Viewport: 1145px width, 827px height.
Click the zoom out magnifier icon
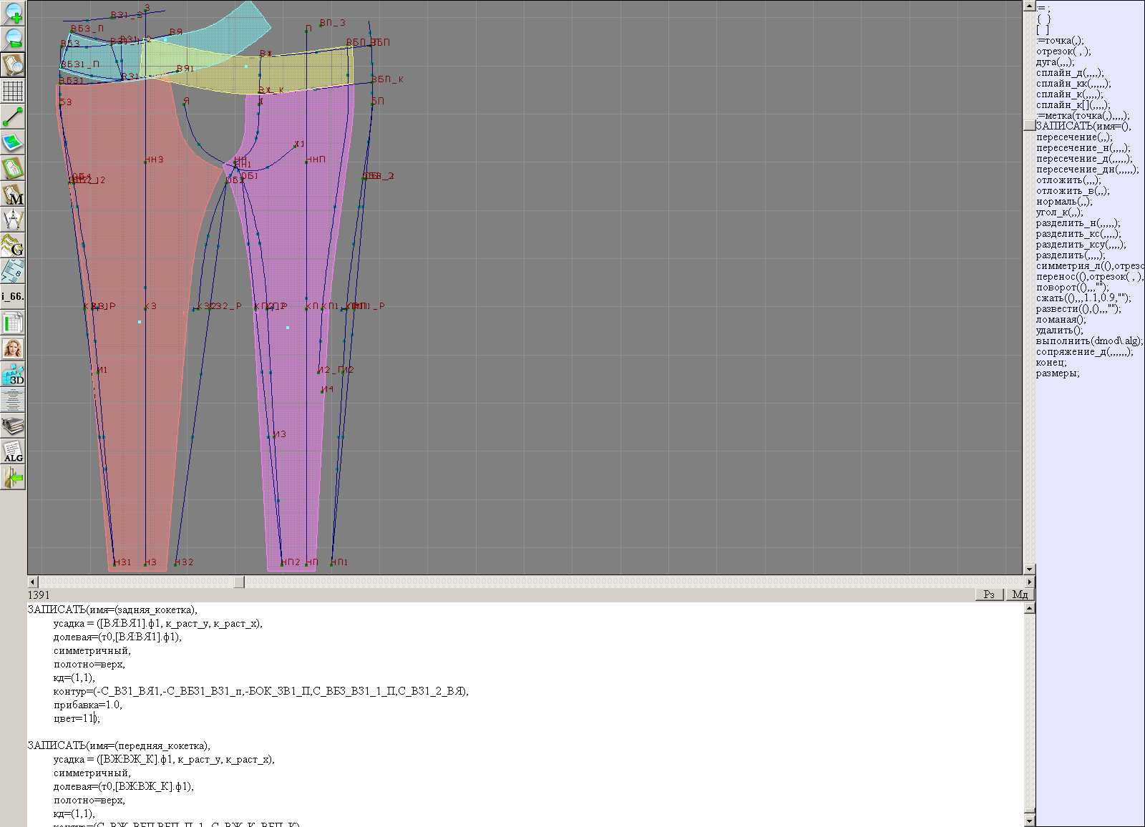pyautogui.click(x=13, y=39)
